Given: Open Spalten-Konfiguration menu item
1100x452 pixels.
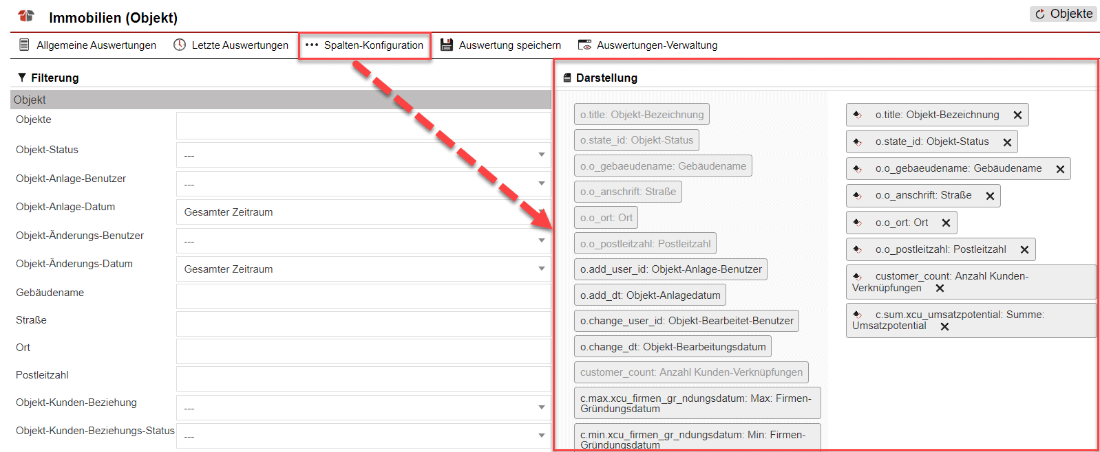Looking at the screenshot, I should point(365,45).
